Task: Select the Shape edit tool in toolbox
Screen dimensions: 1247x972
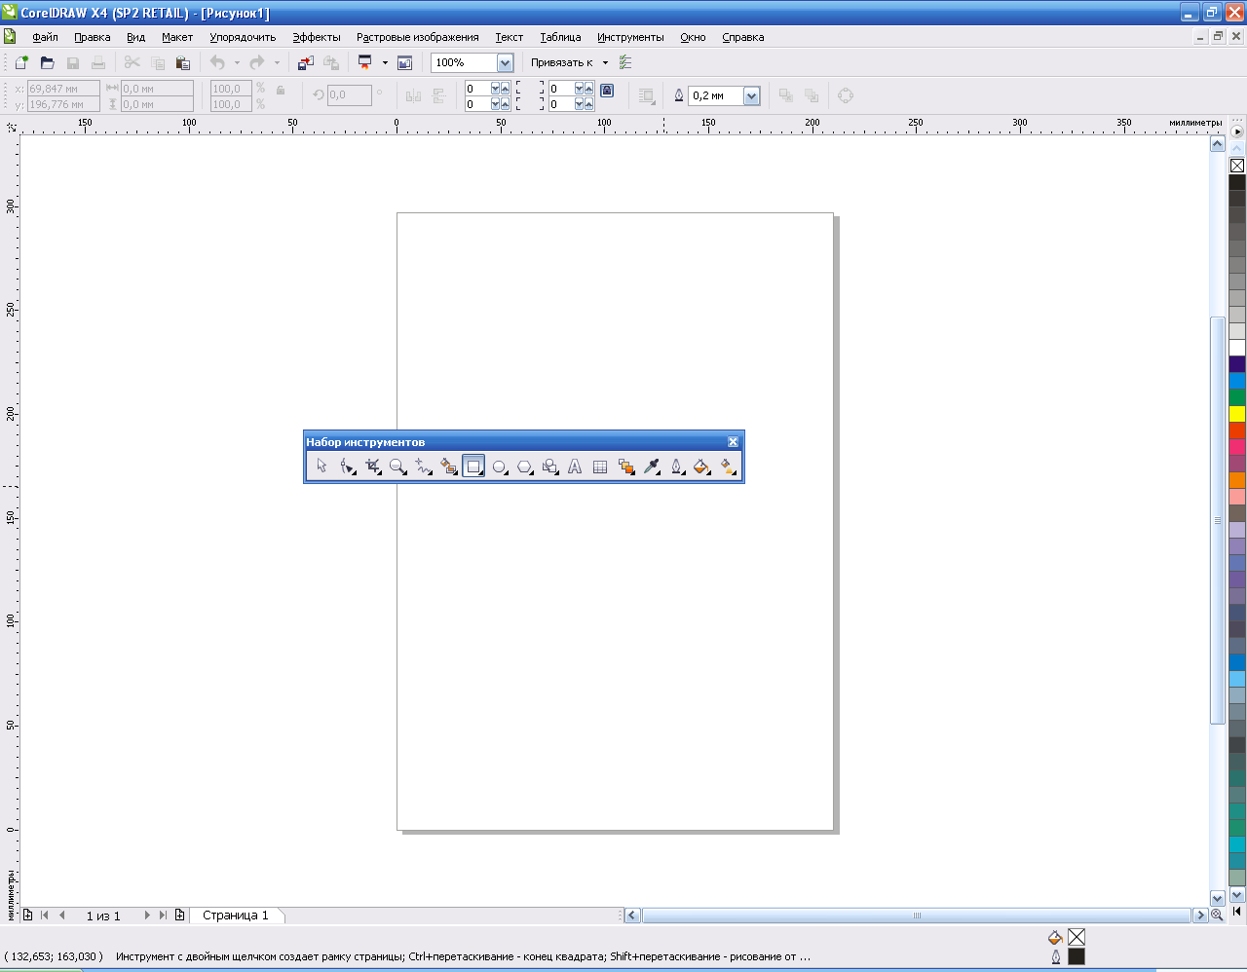Action: pyautogui.click(x=348, y=467)
